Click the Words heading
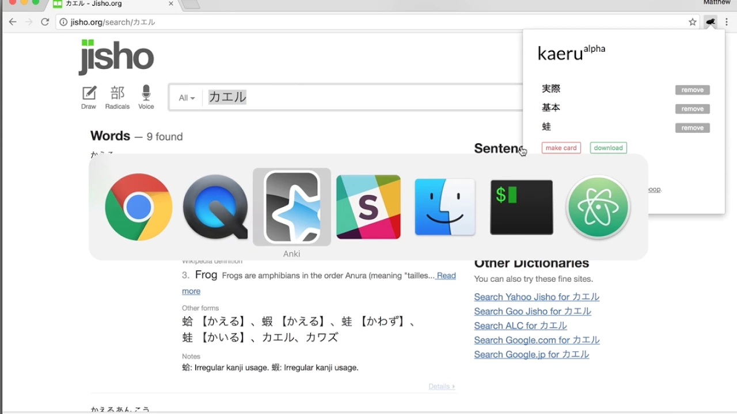Image resolution: width=737 pixels, height=414 pixels. click(x=110, y=136)
